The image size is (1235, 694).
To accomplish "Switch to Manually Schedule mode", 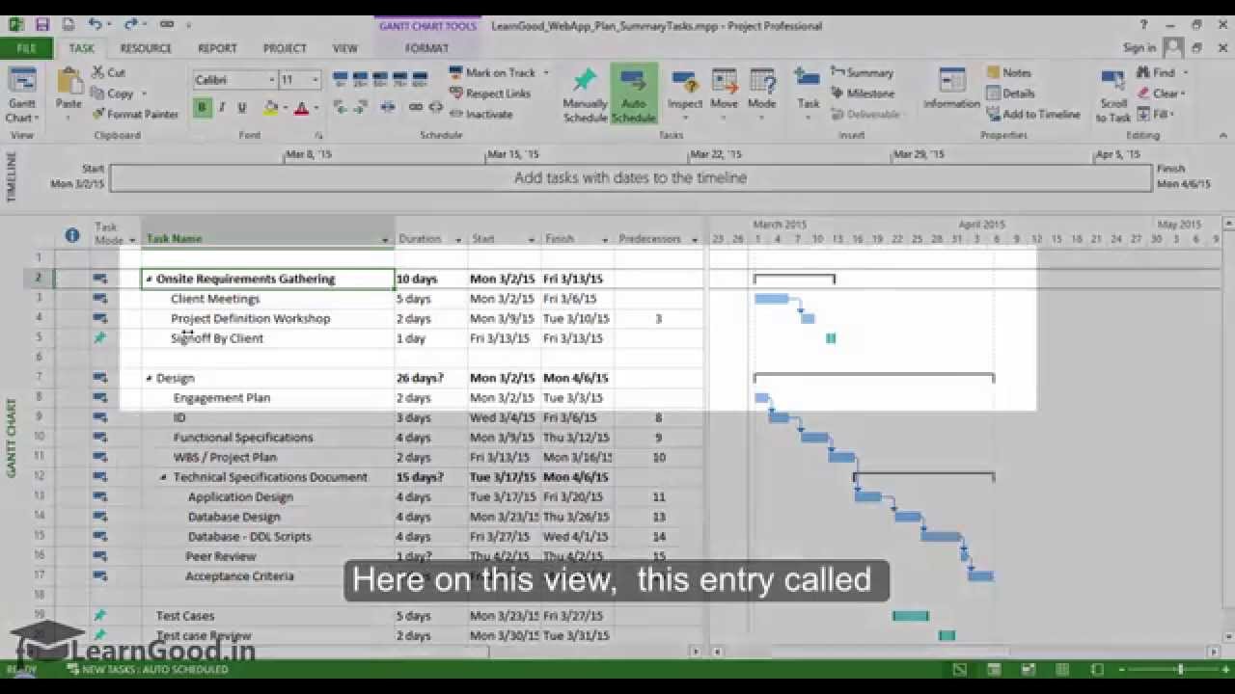I will click(x=585, y=95).
